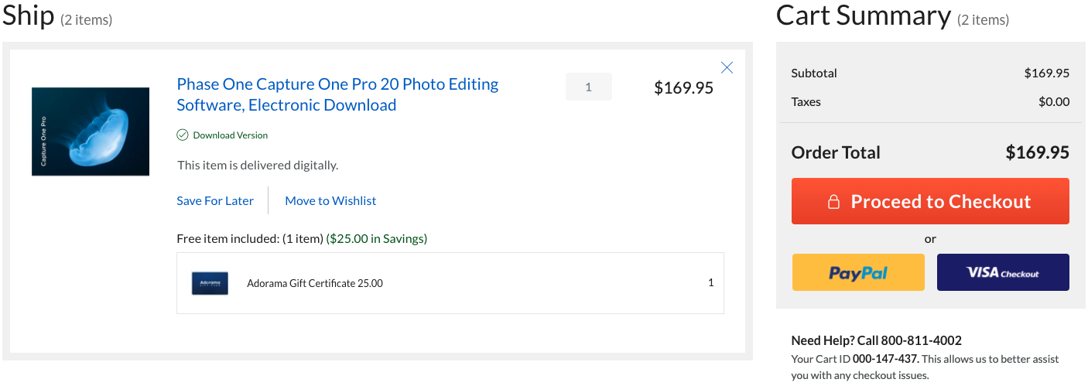This screenshot has height=386, width=1088.
Task: Click the $169.95 item price
Action: coord(683,88)
